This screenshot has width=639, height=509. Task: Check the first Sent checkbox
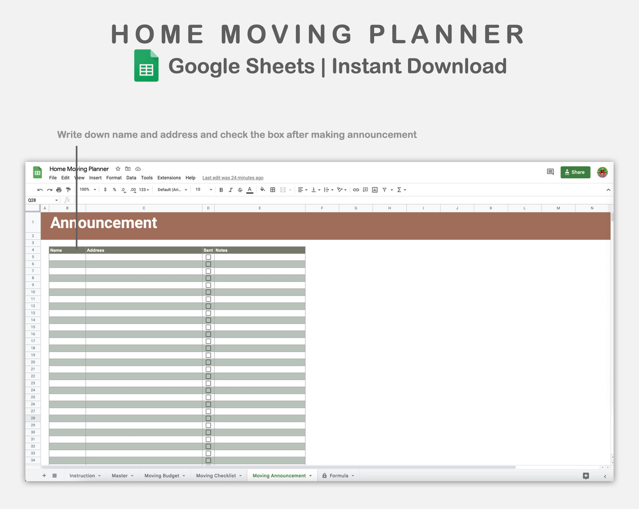[208, 257]
